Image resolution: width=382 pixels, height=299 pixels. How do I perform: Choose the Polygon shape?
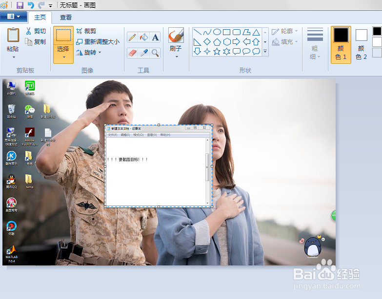[x=246, y=32]
